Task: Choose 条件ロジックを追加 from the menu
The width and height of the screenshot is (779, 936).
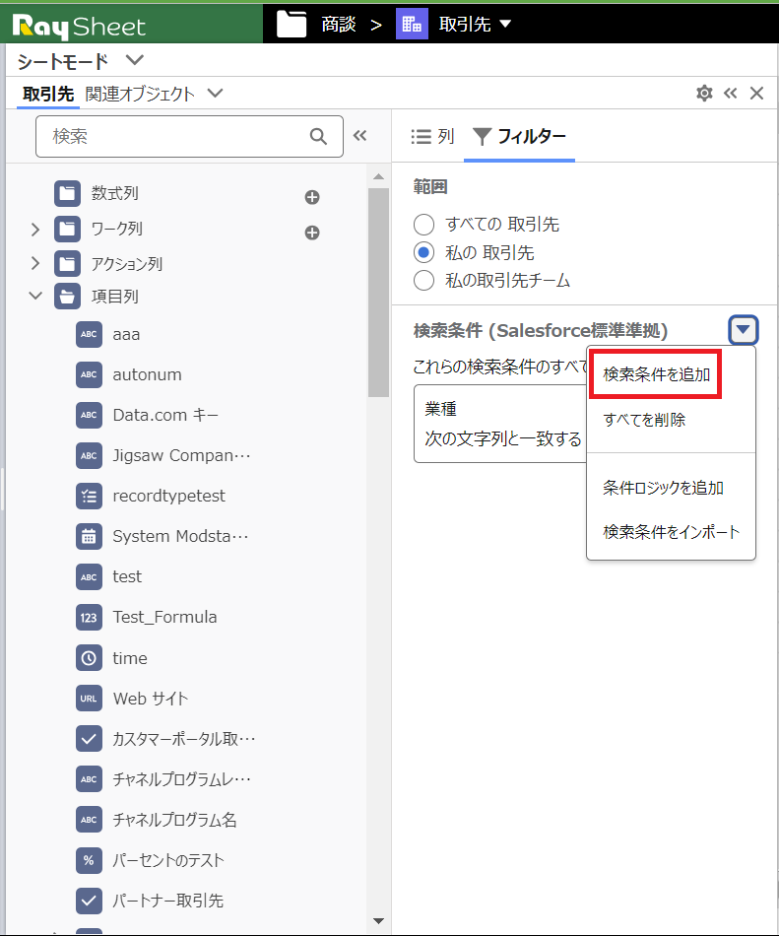Action: pyautogui.click(x=663, y=488)
